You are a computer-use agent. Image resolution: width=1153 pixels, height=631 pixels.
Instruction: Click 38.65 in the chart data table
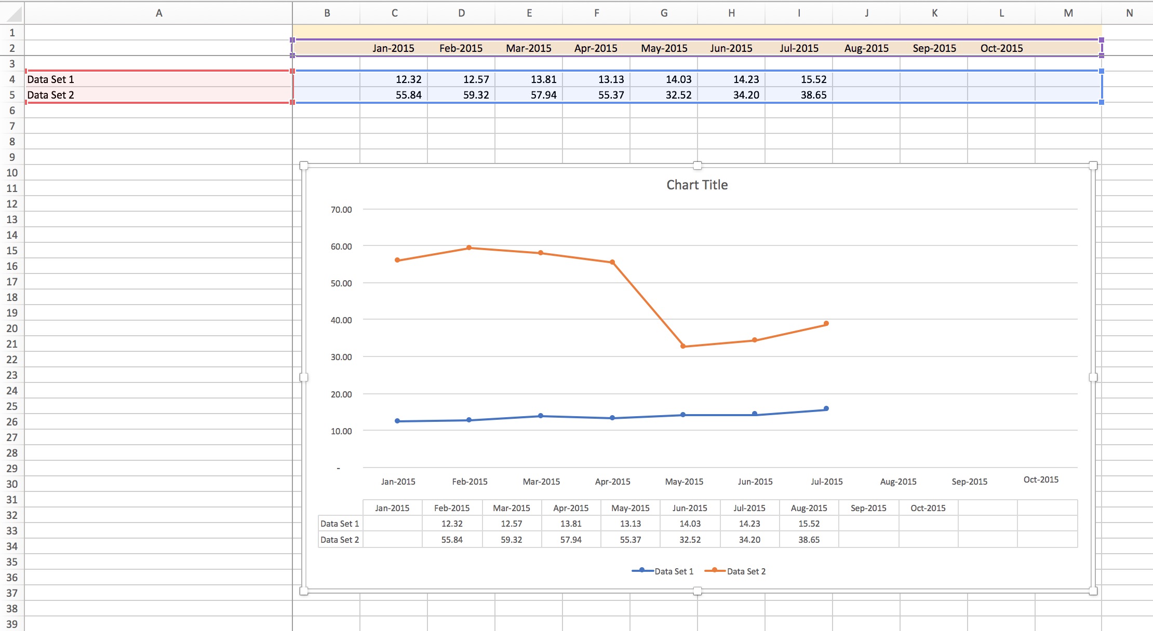(x=809, y=540)
